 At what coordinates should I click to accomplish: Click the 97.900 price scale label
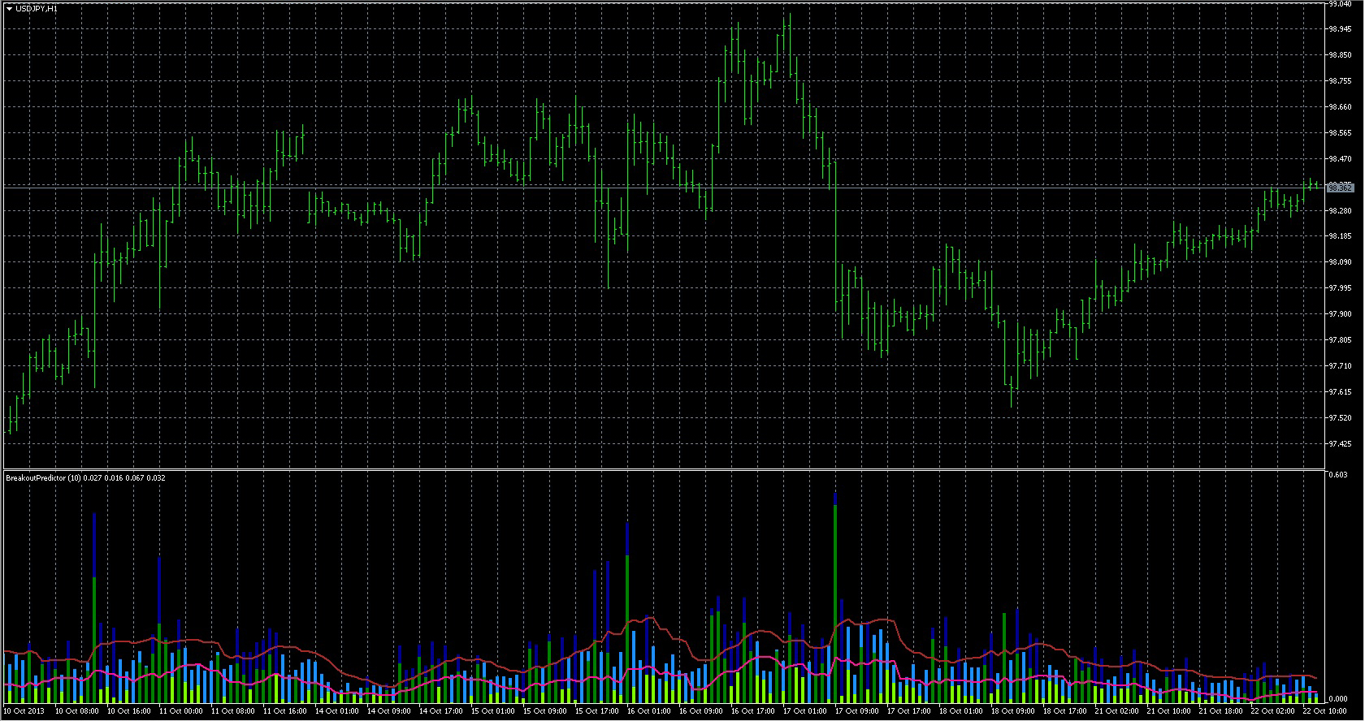(x=1340, y=313)
